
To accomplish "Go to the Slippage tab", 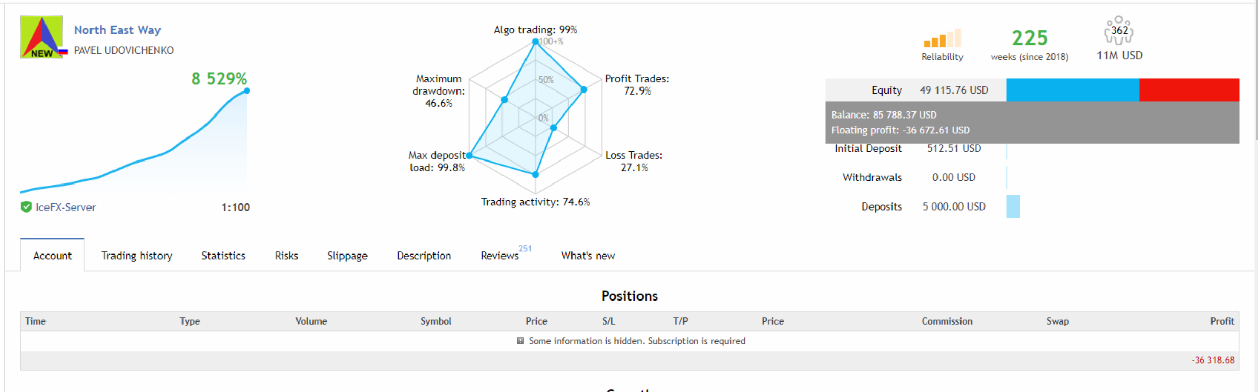I will [x=347, y=256].
